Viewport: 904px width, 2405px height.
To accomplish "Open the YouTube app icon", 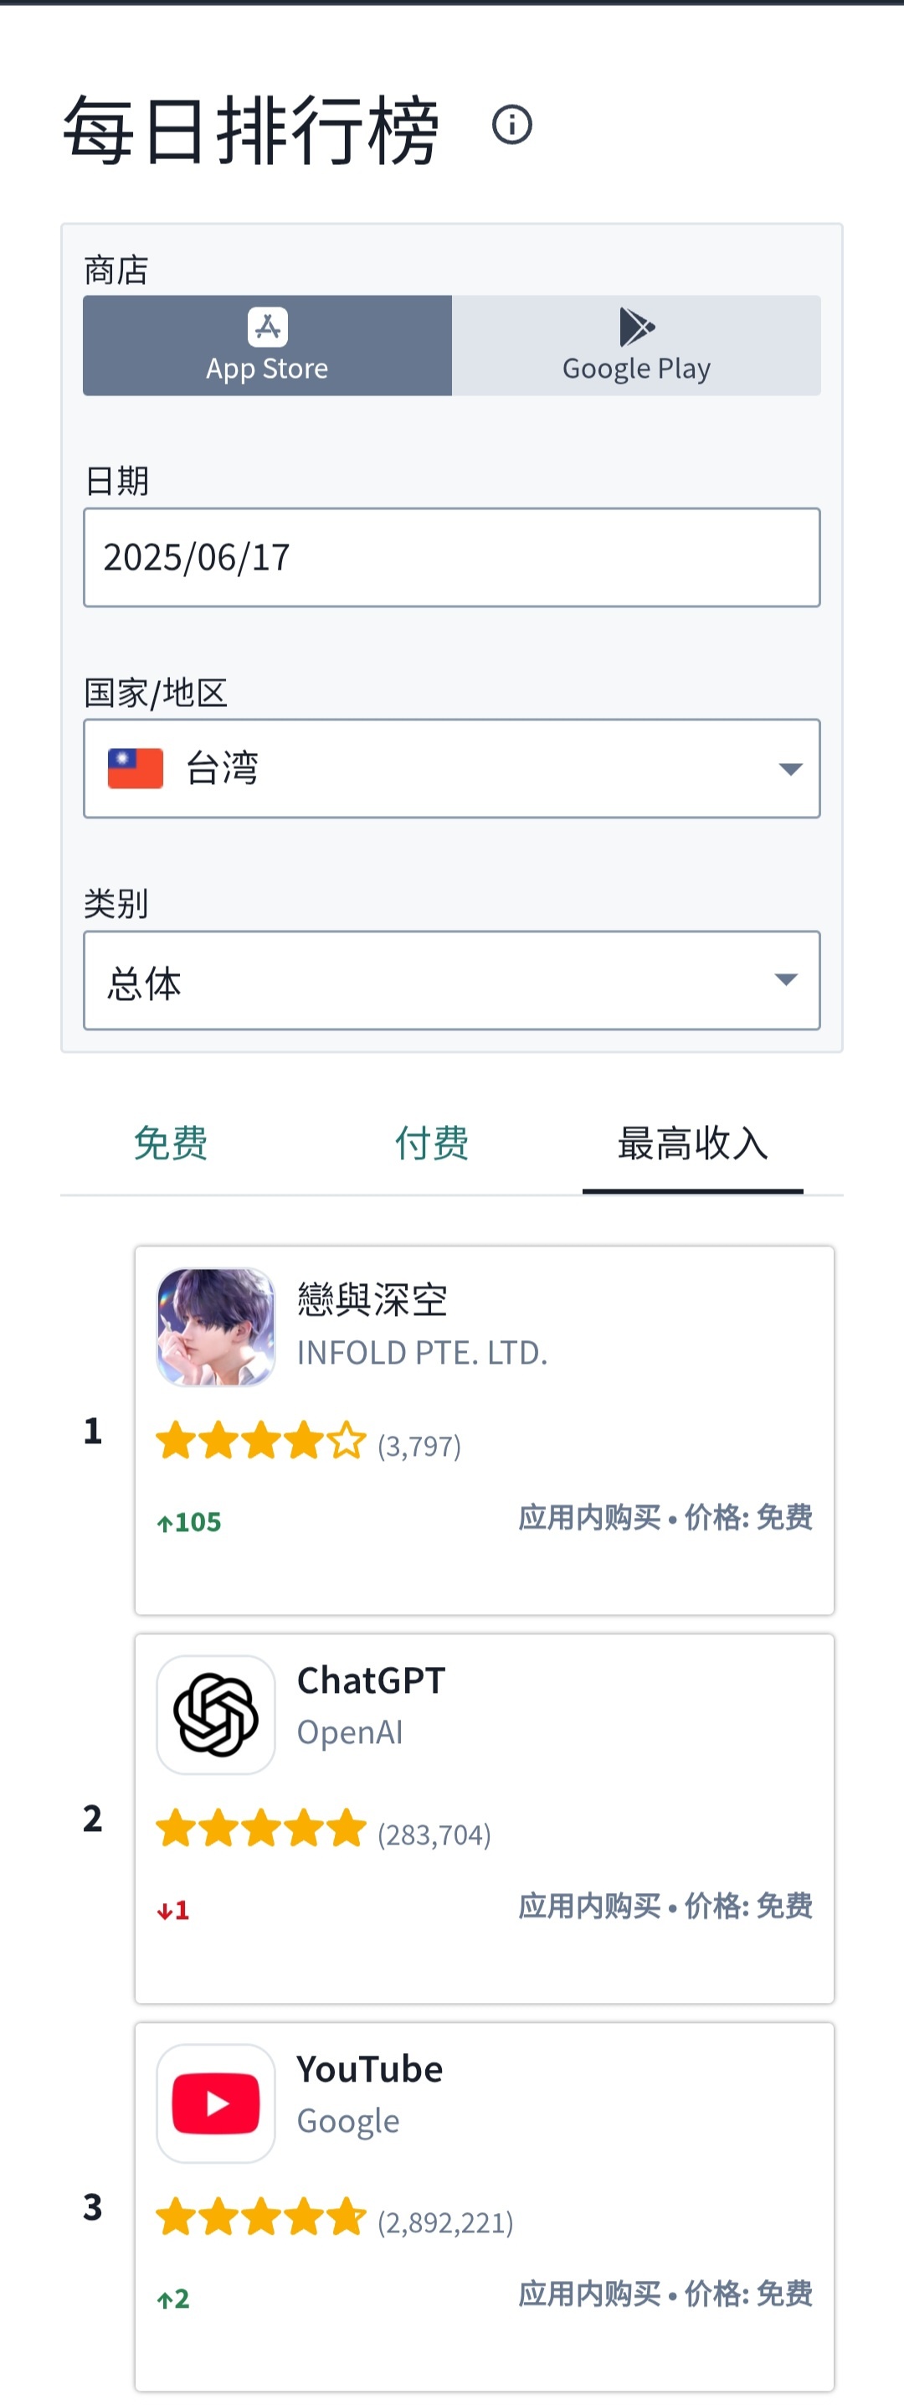I will [x=215, y=2103].
